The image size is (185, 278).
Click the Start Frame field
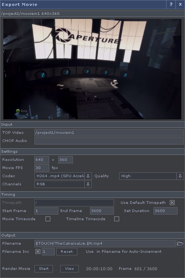click(x=46, y=211)
